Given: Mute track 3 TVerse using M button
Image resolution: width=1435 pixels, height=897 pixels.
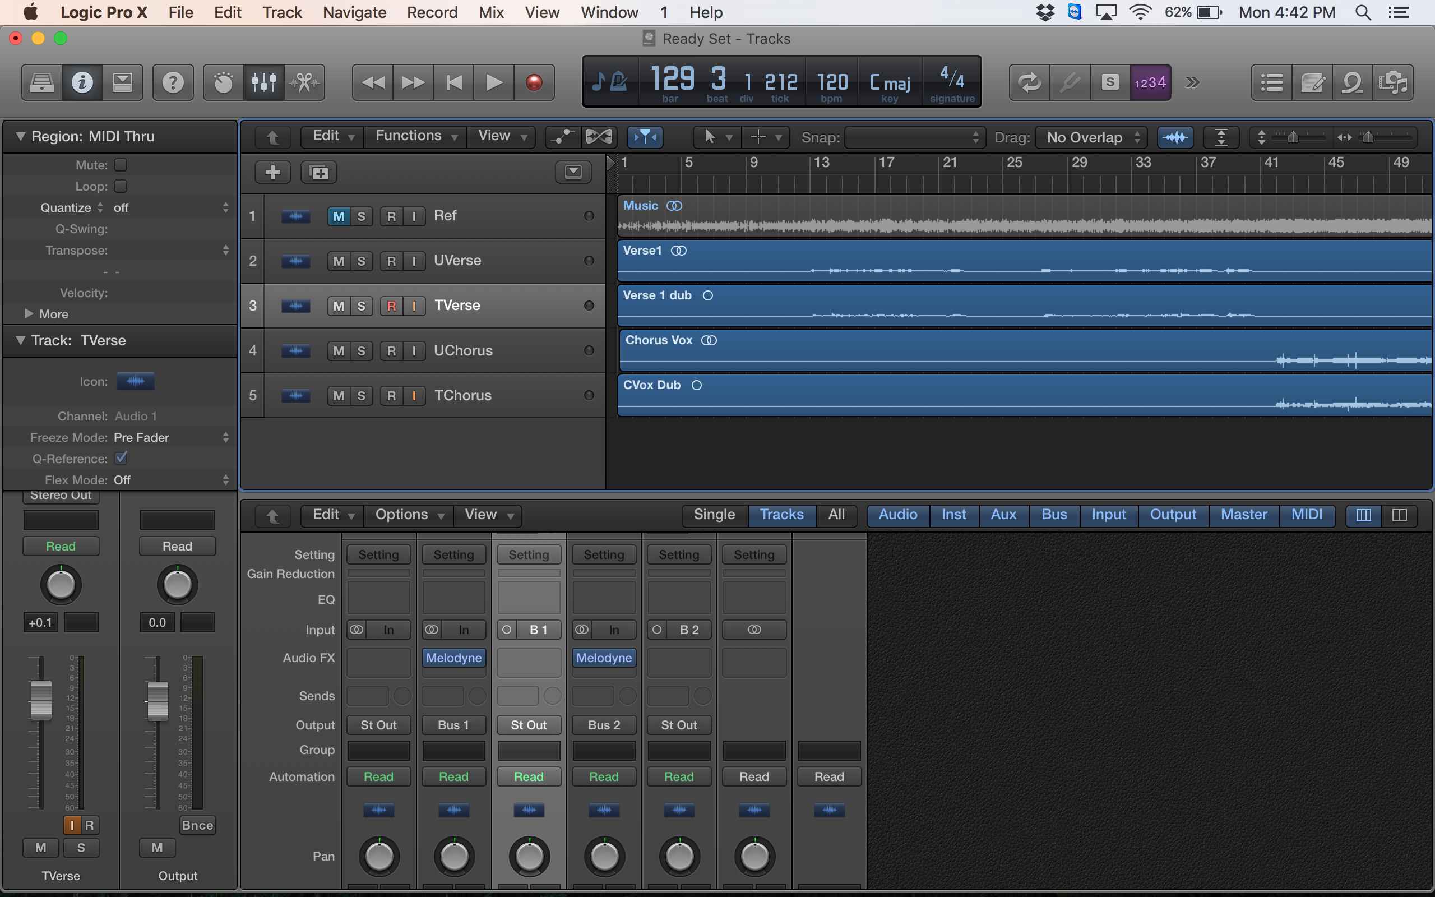Looking at the screenshot, I should [x=338, y=305].
